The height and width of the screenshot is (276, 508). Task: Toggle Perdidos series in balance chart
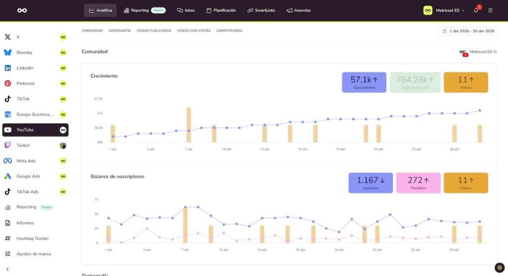coord(418,183)
